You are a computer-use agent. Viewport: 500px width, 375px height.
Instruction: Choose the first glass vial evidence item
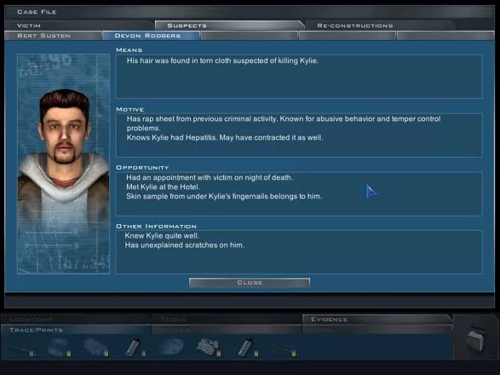click(135, 347)
